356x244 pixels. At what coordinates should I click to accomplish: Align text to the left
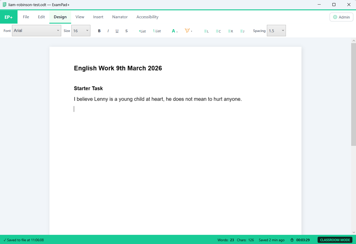coord(206,31)
